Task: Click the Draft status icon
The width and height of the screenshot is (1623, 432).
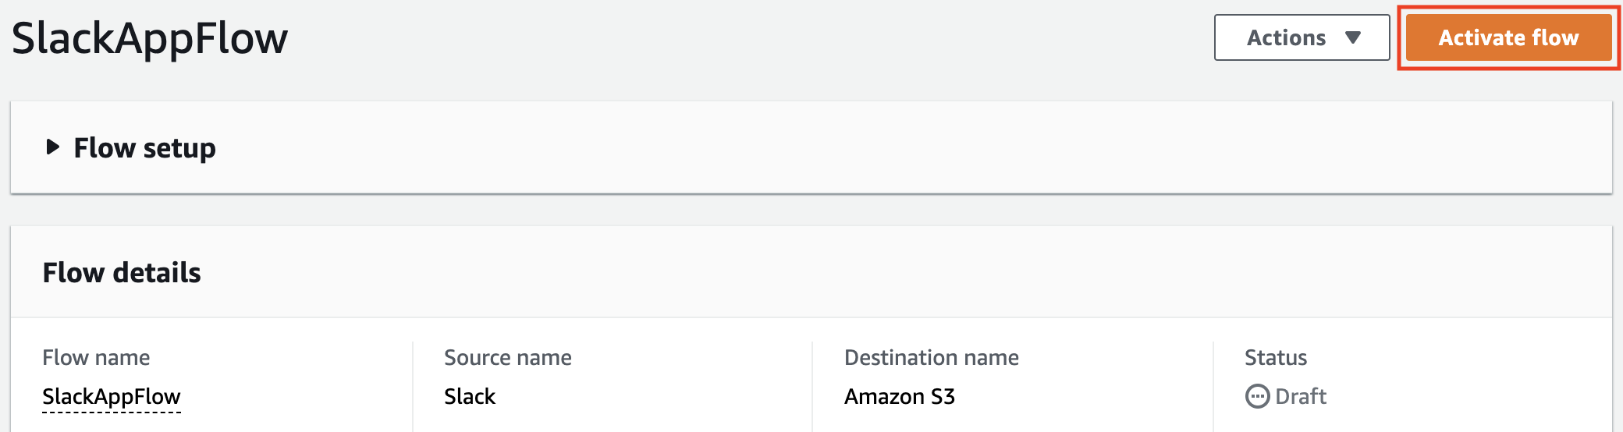Action: point(1257,396)
